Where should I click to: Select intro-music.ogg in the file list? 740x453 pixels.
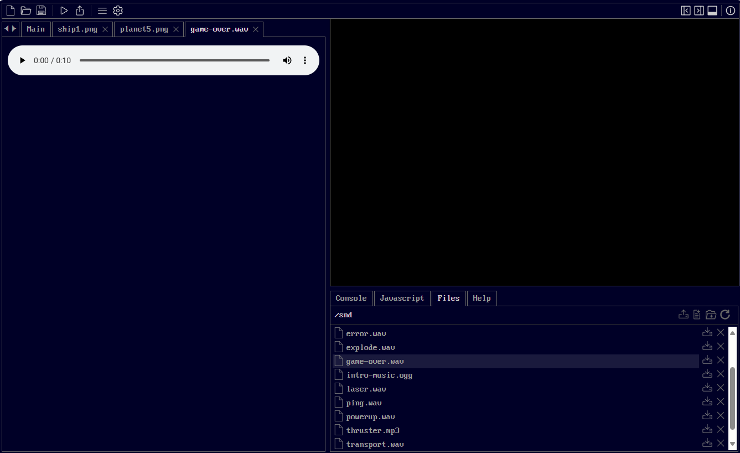click(380, 375)
